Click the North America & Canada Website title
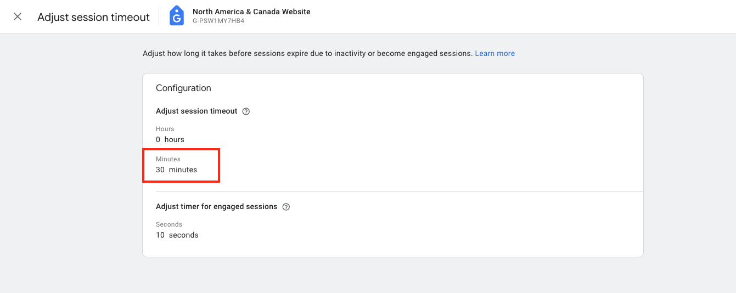 pyautogui.click(x=251, y=12)
